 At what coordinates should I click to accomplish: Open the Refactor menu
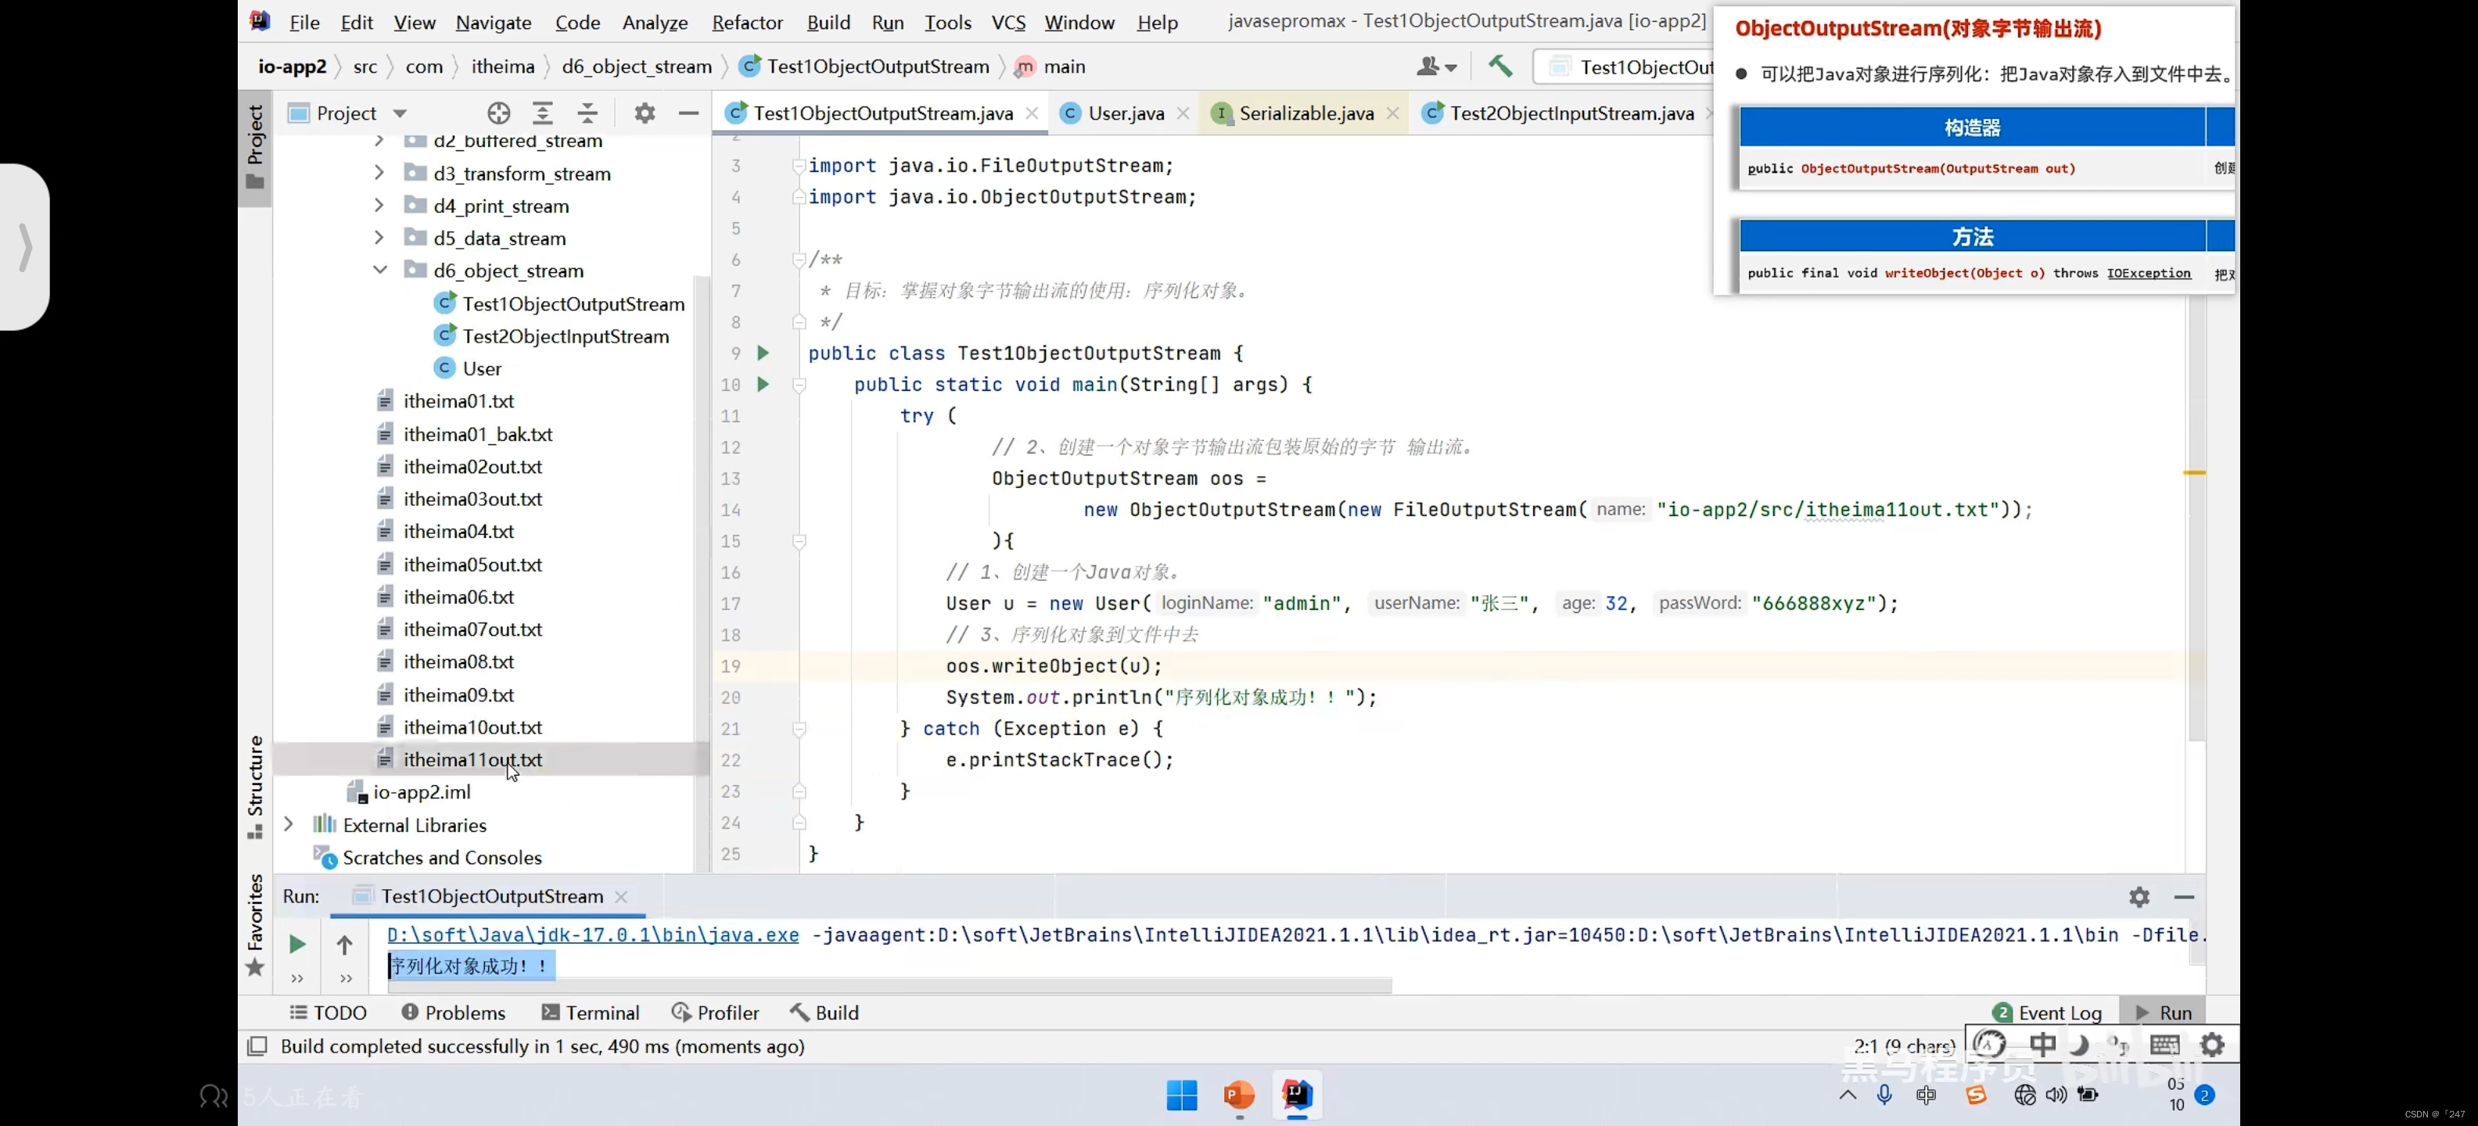pos(748,22)
